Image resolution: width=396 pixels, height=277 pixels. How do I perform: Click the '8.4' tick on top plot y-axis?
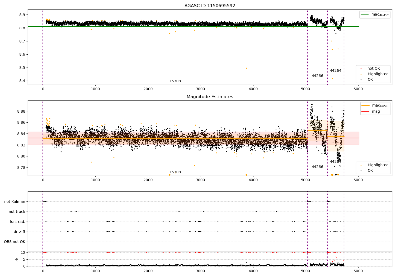coord(22,81)
